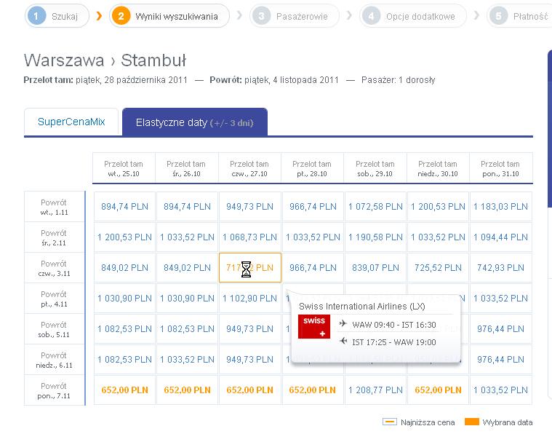
Task: Select column header Przelot tam śr., 26.10
Action: [186, 168]
